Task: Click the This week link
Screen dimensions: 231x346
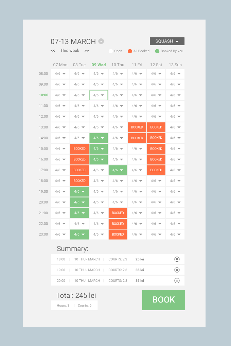Action: [70, 51]
